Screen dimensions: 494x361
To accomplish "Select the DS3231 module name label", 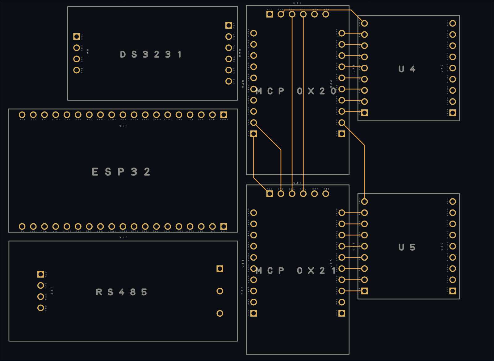I will tap(151, 55).
